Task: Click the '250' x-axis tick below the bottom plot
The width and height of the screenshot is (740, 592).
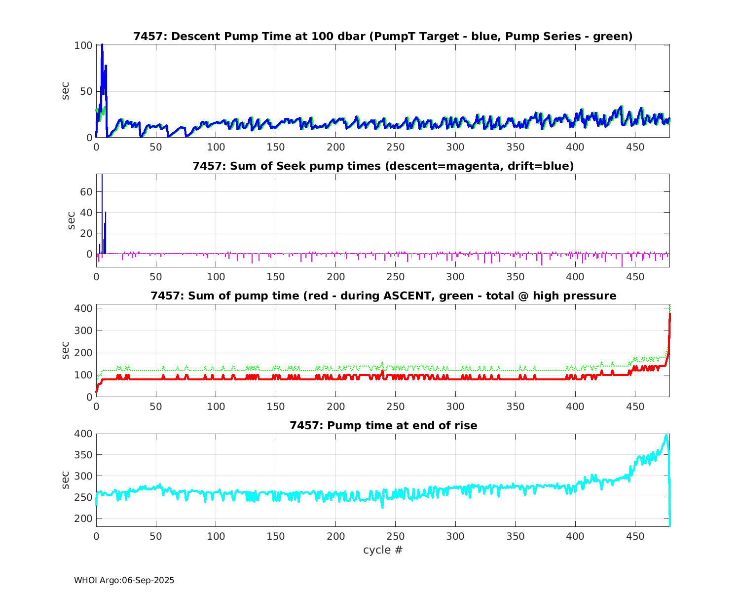Action: click(x=395, y=536)
